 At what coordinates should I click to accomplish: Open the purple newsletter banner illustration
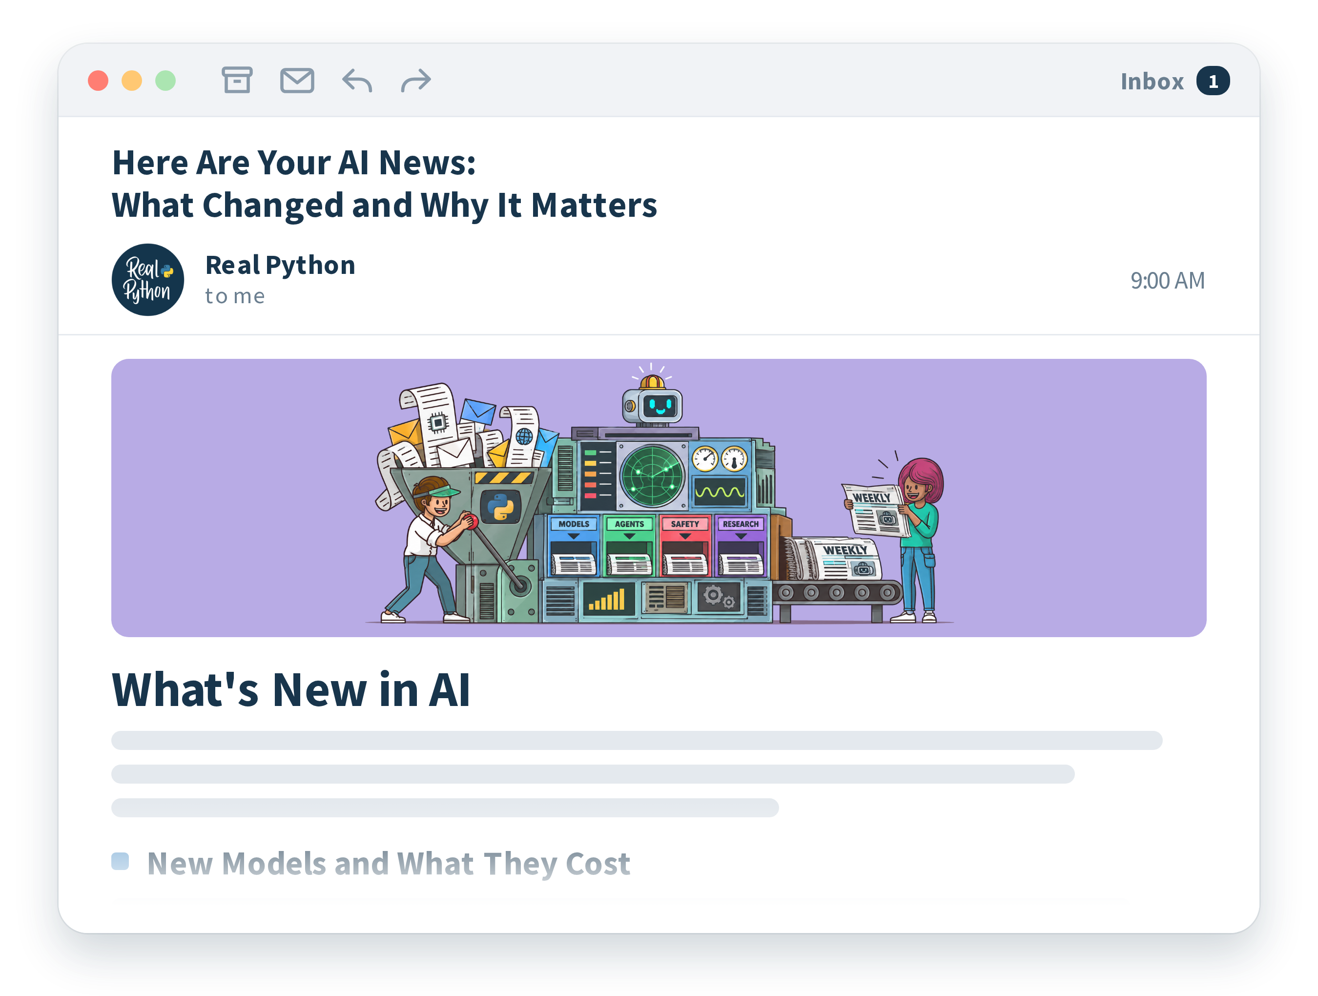[659, 498]
